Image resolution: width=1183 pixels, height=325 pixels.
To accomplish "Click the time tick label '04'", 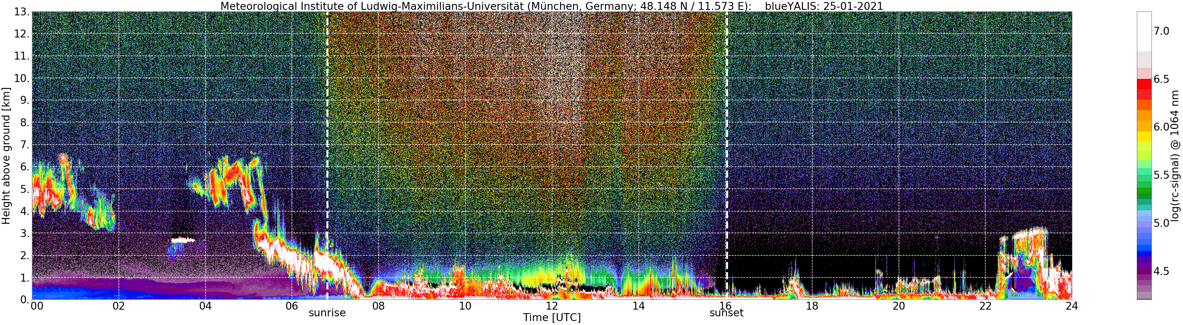I will coord(205,306).
